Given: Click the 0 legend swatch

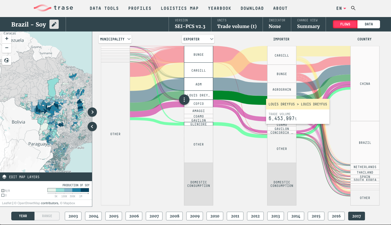Looking at the screenshot, I should (x=3, y=195).
